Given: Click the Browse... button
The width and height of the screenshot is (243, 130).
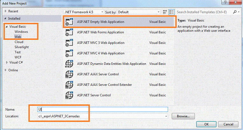Looking at the screenshot, I should point(183,116).
